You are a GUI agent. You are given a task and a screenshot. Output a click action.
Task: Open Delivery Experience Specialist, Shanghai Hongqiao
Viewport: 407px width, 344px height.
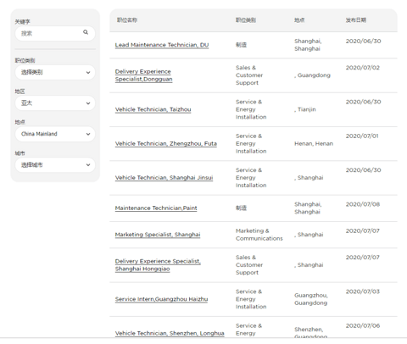click(158, 265)
